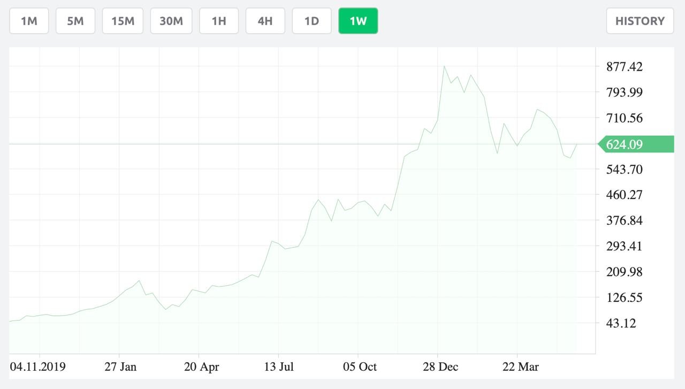Viewport: 685px width, 389px height.
Task: Pick the 1D timeframe
Action: coord(311,21)
